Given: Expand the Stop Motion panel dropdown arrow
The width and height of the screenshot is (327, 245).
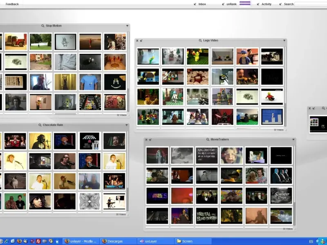Looking at the screenshot, I should pyautogui.click(x=127, y=26).
